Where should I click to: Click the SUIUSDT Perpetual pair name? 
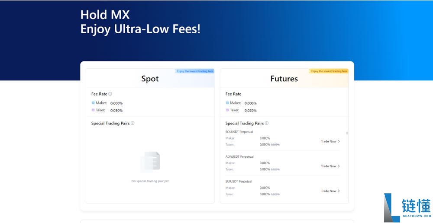click(239, 182)
